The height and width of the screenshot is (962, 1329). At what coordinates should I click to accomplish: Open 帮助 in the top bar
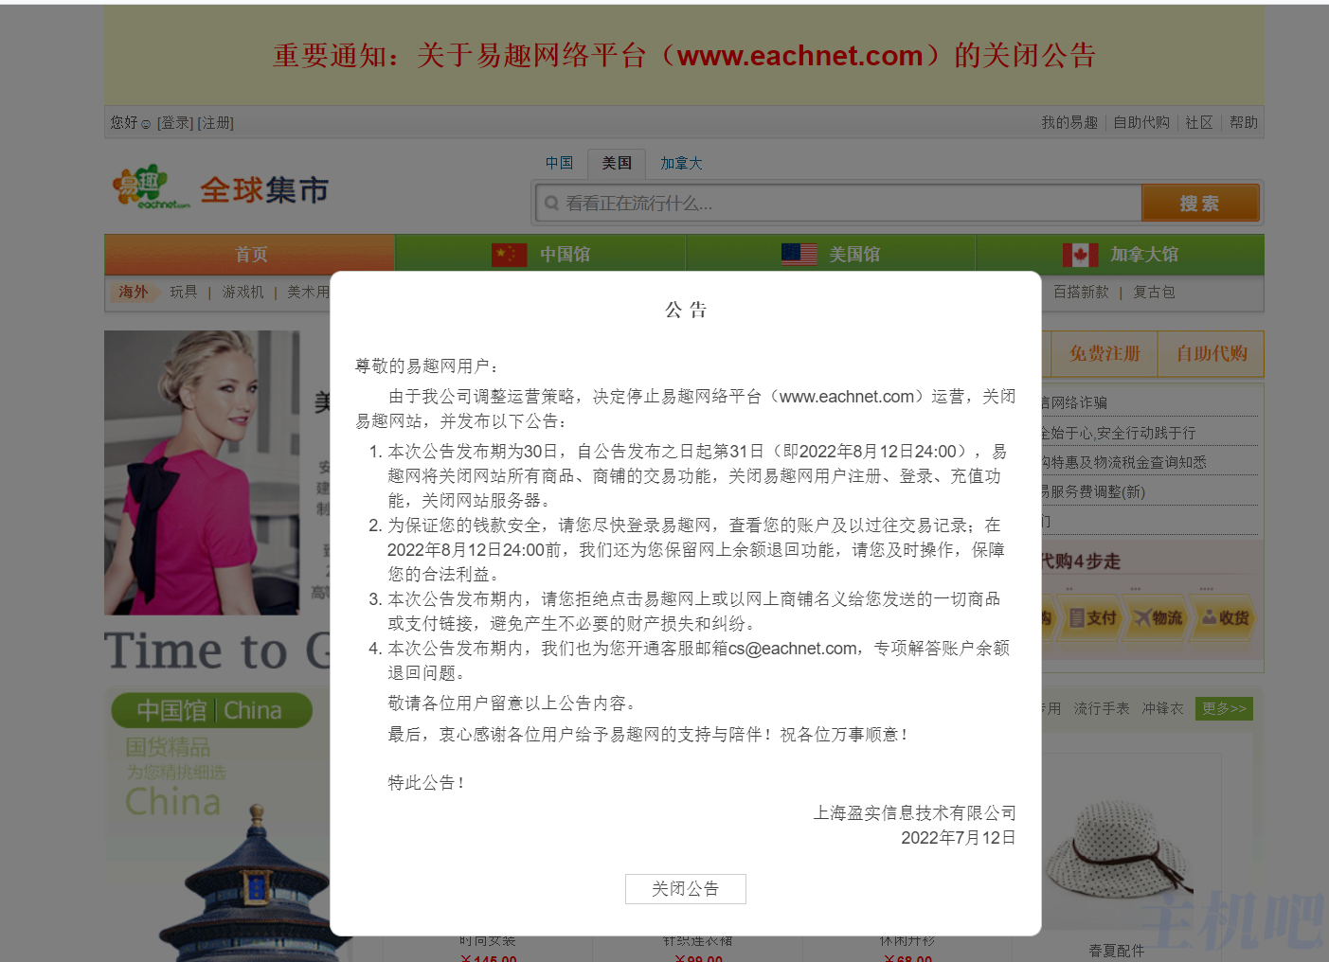tap(1244, 122)
